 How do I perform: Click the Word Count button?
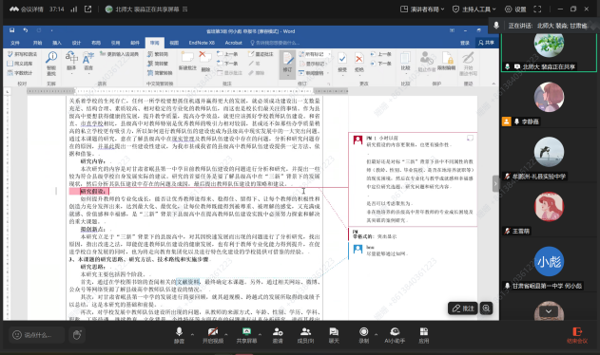click(x=20, y=72)
